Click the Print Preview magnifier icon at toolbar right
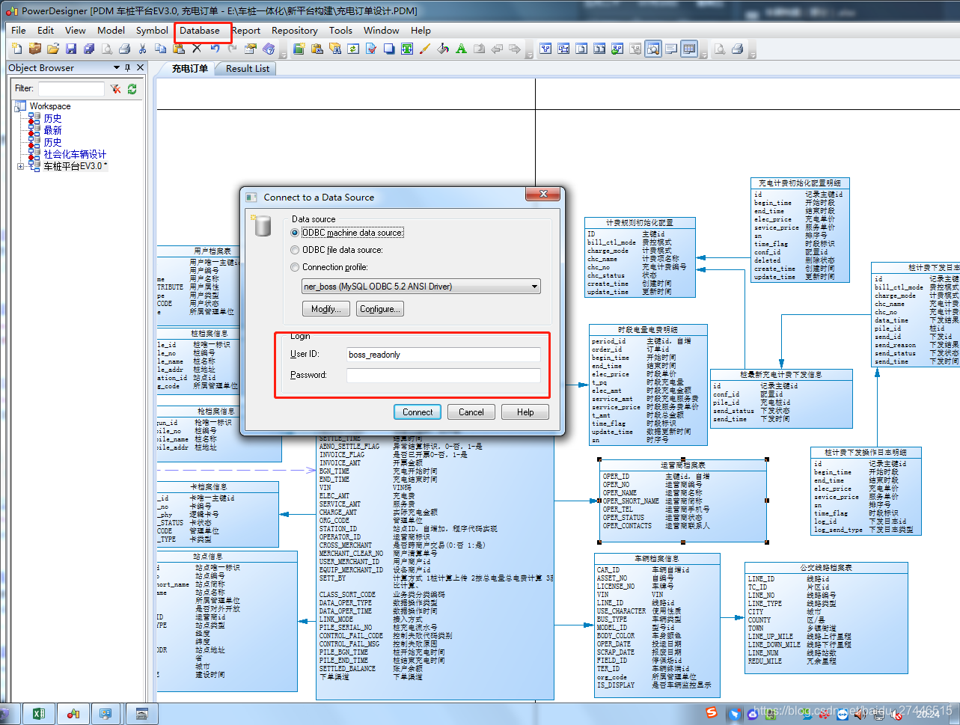Screen dimensions: 960x725 (x=719, y=49)
